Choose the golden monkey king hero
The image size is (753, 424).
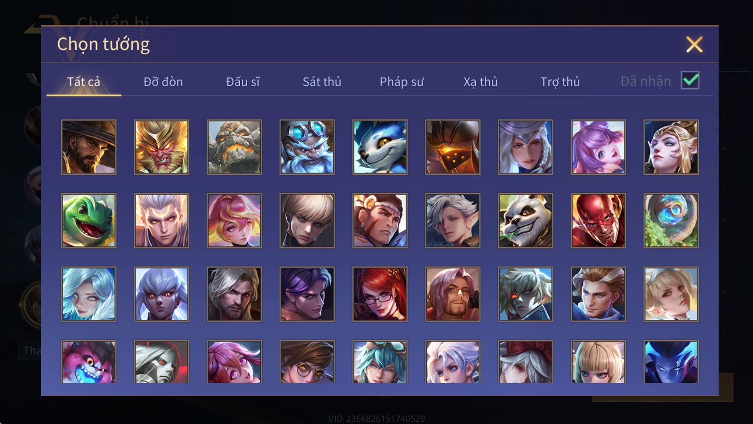[x=161, y=147]
